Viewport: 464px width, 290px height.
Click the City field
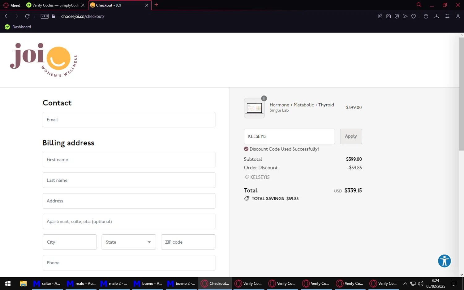click(70, 242)
